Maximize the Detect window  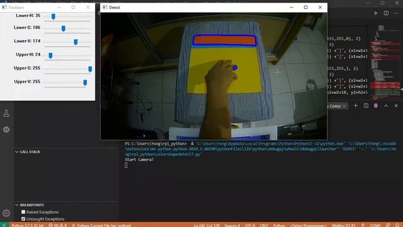click(x=305, y=7)
